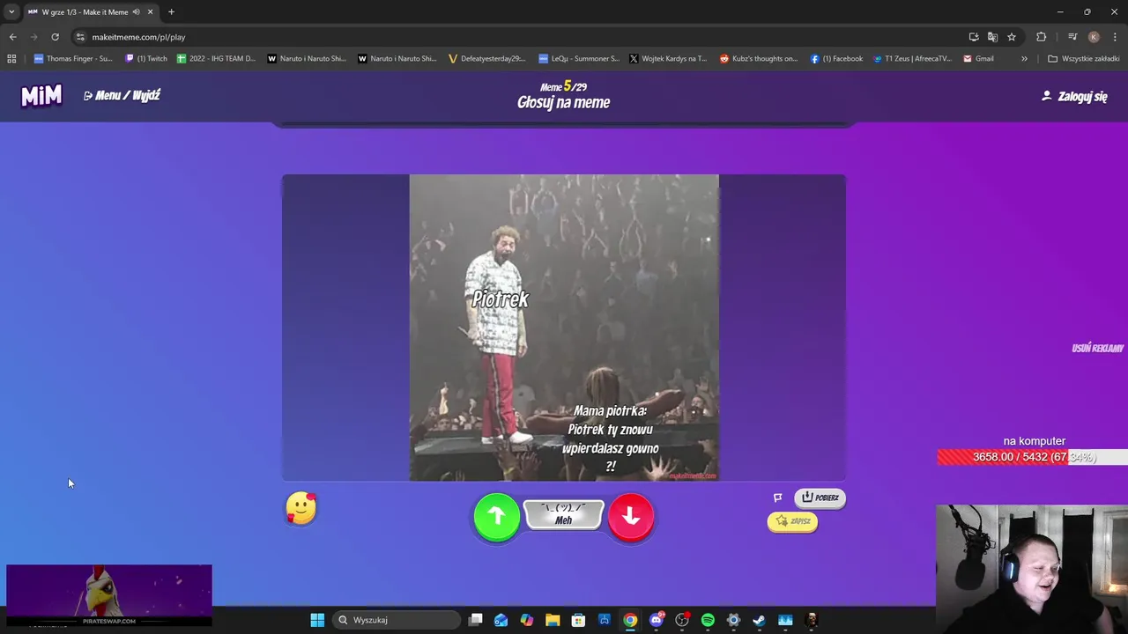
Task: Open Steam from taskbar
Action: (x=759, y=620)
